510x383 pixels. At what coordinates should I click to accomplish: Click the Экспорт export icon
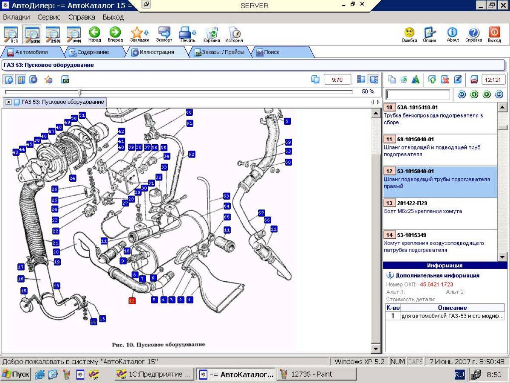(x=164, y=34)
